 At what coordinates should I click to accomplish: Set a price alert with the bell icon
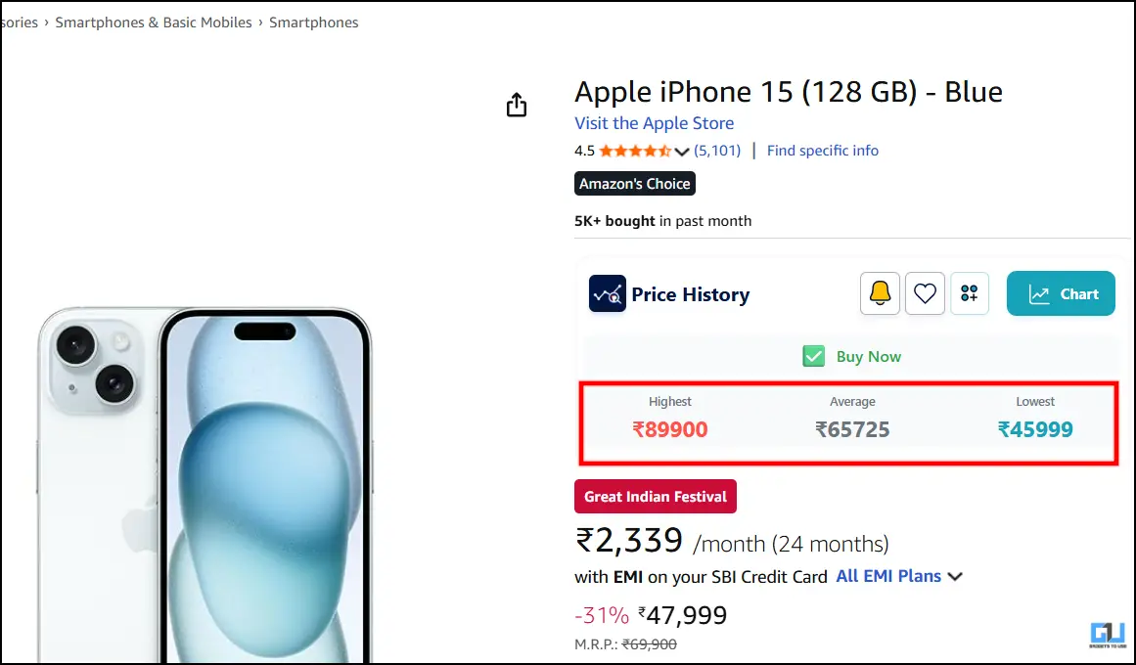pos(880,293)
